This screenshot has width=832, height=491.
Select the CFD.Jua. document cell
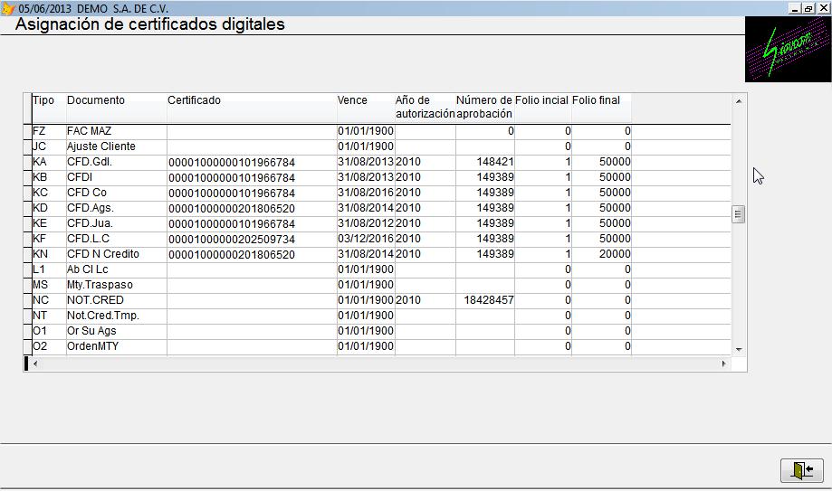click(x=116, y=223)
